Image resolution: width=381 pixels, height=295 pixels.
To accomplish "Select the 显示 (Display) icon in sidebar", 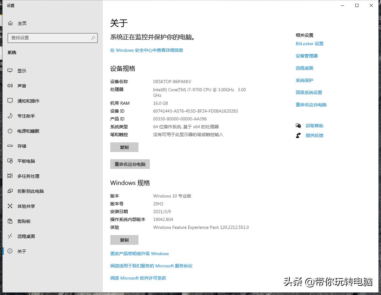I will [10, 70].
